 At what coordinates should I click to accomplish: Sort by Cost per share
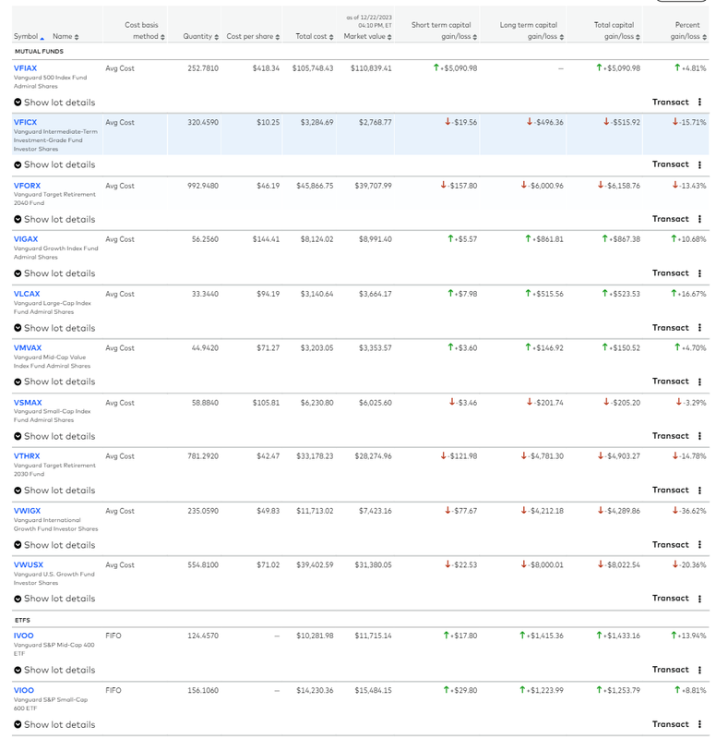point(253,36)
